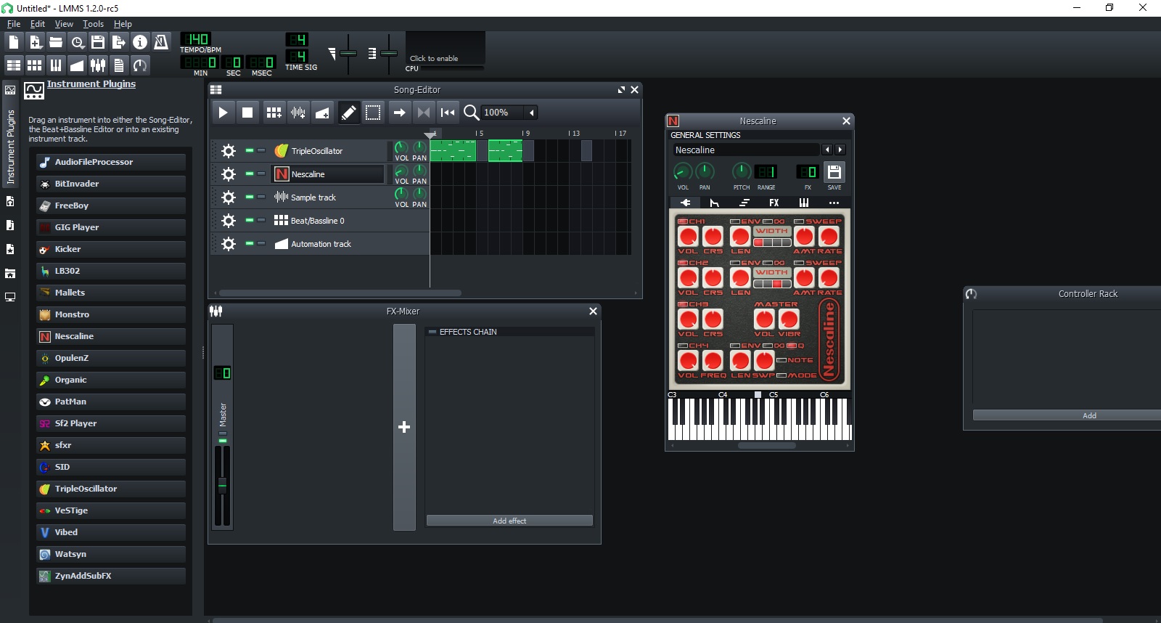Solo the Nescaline track

pyautogui.click(x=261, y=174)
